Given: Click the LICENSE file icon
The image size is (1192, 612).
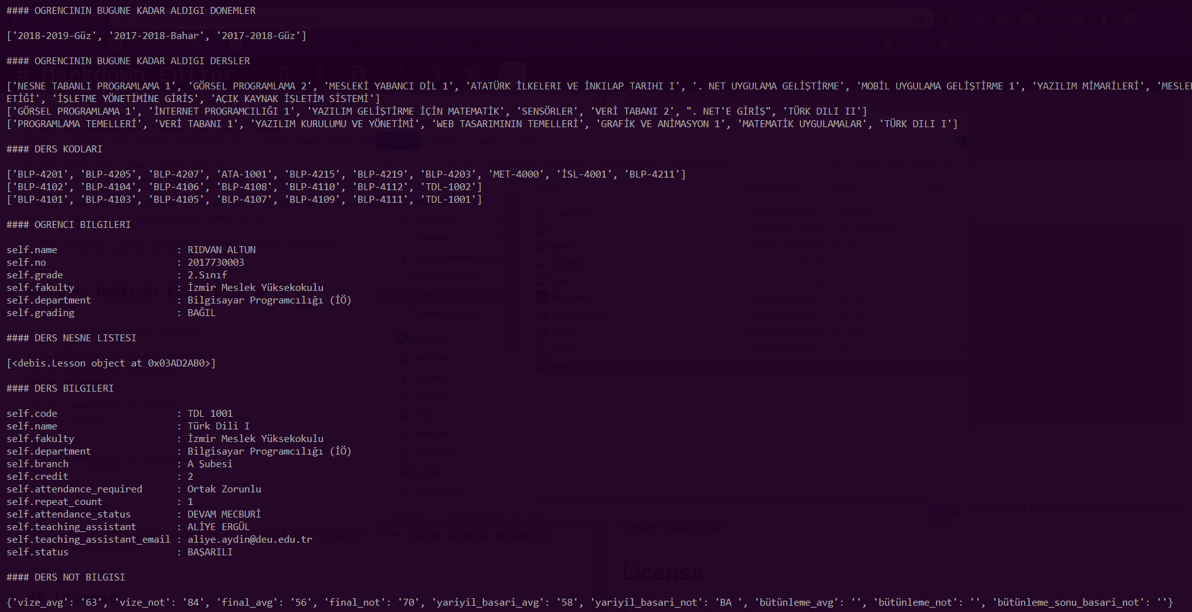Looking at the screenshot, I should pos(541,264).
